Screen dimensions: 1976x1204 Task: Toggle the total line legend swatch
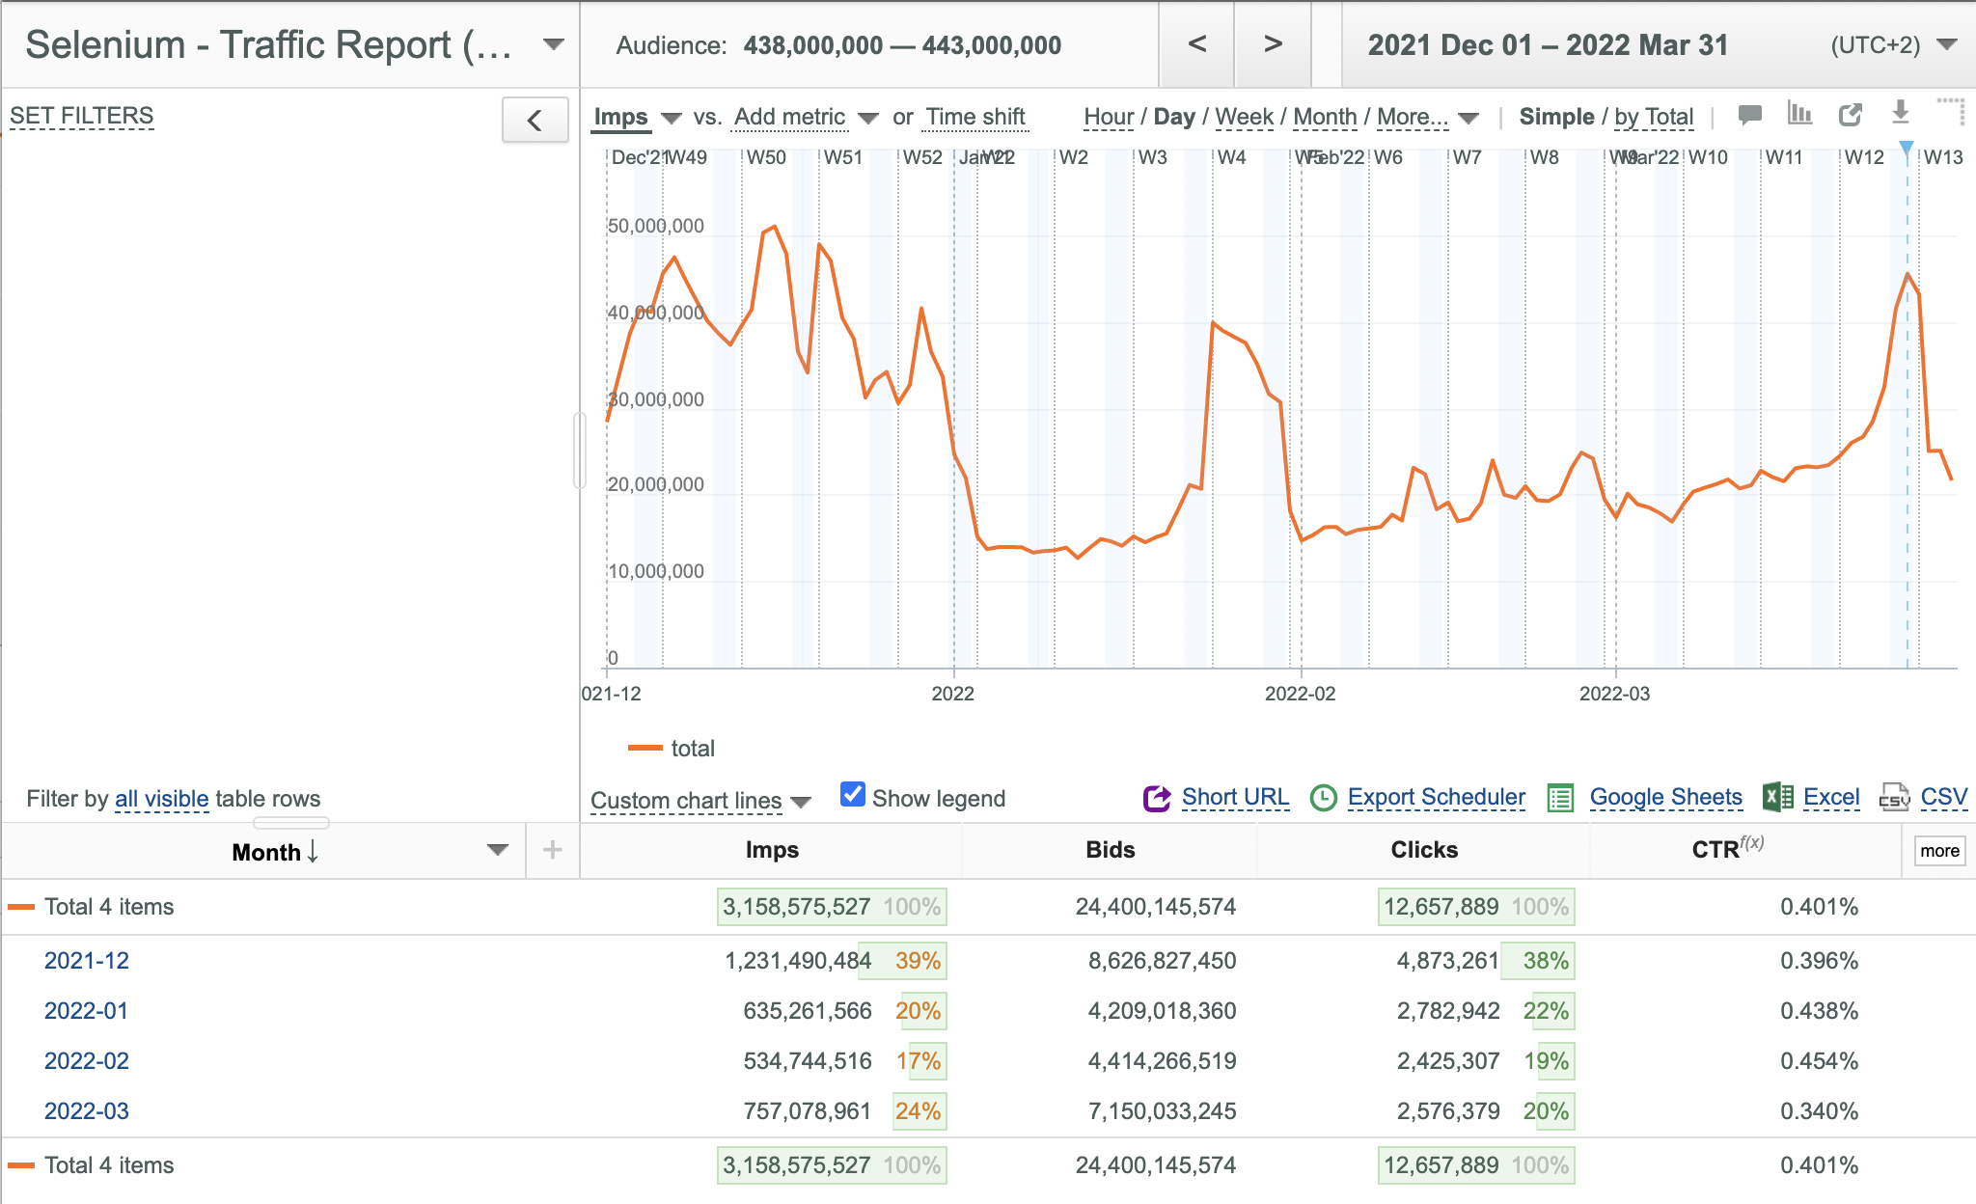[645, 748]
